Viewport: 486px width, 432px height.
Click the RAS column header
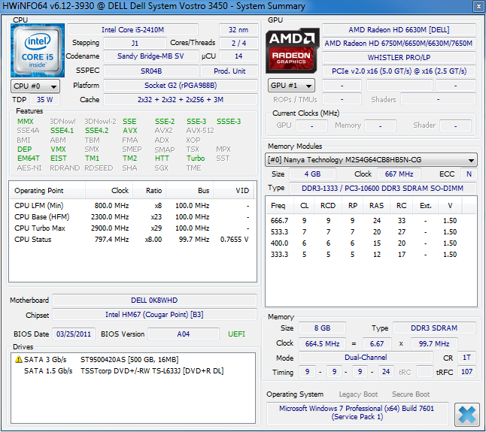point(377,206)
